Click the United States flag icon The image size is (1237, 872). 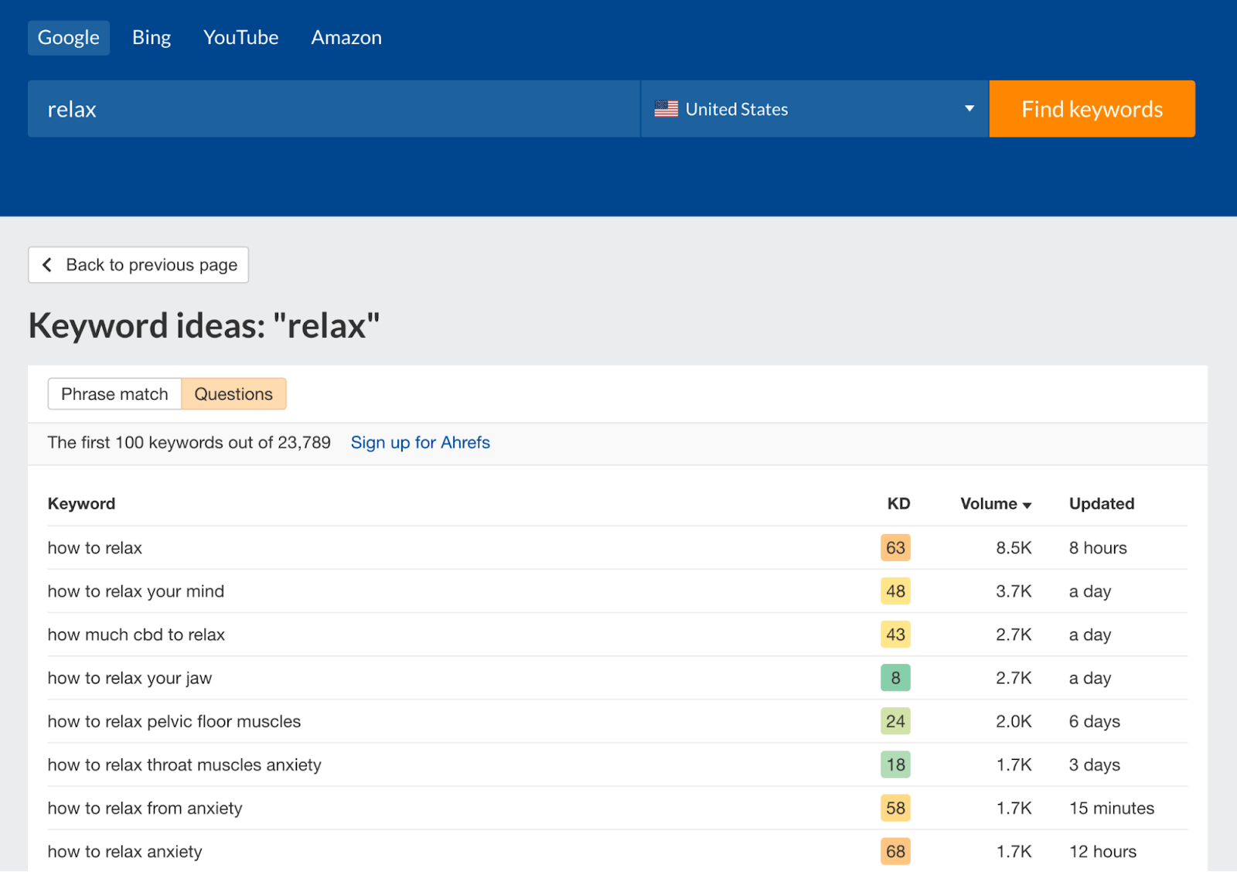665,108
